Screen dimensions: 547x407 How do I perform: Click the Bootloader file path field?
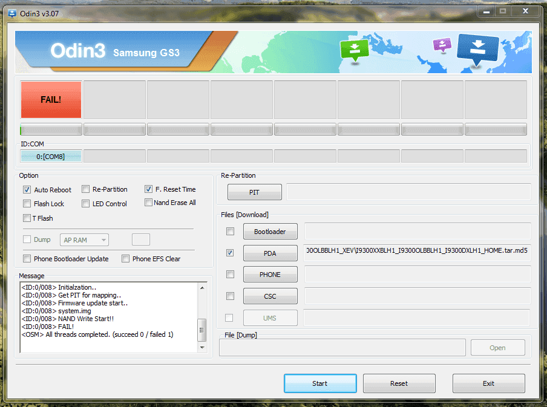point(418,231)
